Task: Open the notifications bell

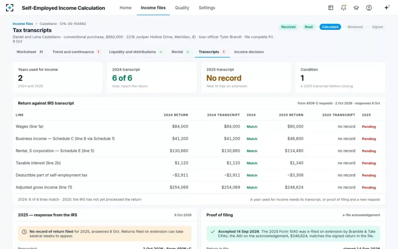Action: tap(344, 8)
